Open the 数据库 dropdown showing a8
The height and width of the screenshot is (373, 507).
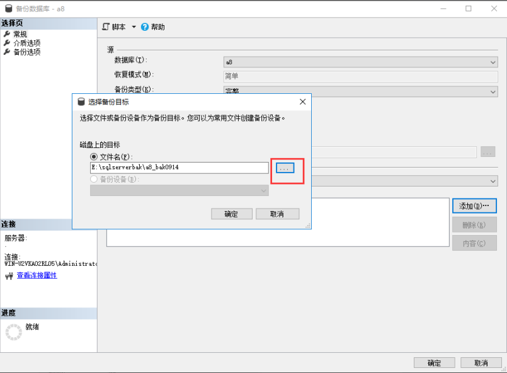[360, 62]
